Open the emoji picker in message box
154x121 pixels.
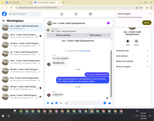pos(105,103)
